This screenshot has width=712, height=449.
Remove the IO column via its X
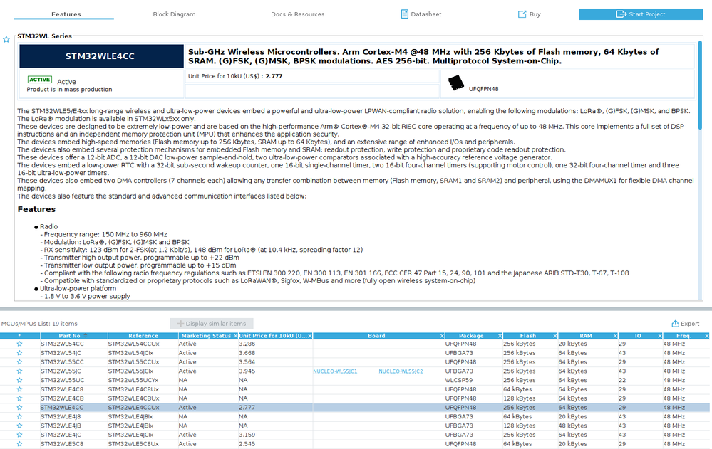[660, 336]
